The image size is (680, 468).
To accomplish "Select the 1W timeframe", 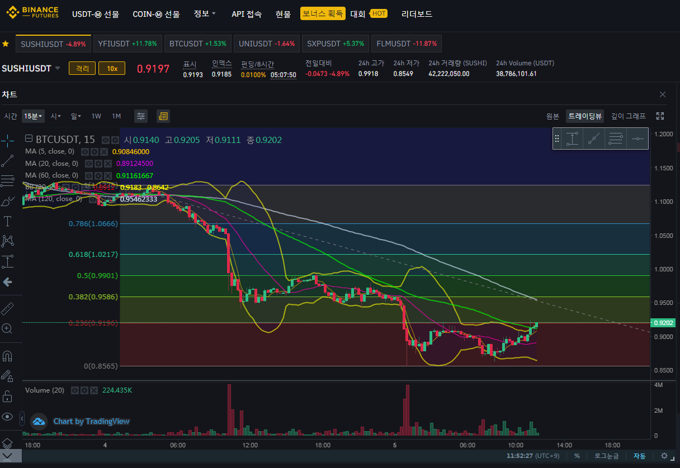I will click(x=96, y=116).
